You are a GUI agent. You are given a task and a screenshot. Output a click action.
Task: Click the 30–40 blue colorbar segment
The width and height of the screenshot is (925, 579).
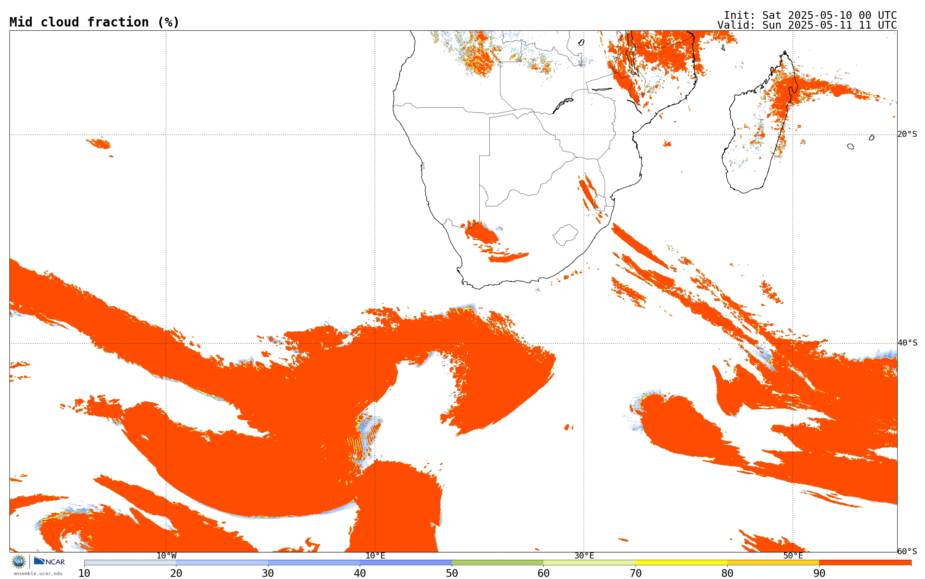coord(314,563)
